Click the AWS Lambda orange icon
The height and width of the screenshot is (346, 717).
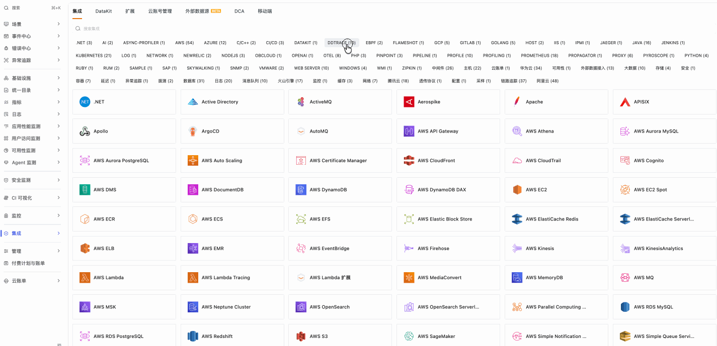tap(85, 278)
